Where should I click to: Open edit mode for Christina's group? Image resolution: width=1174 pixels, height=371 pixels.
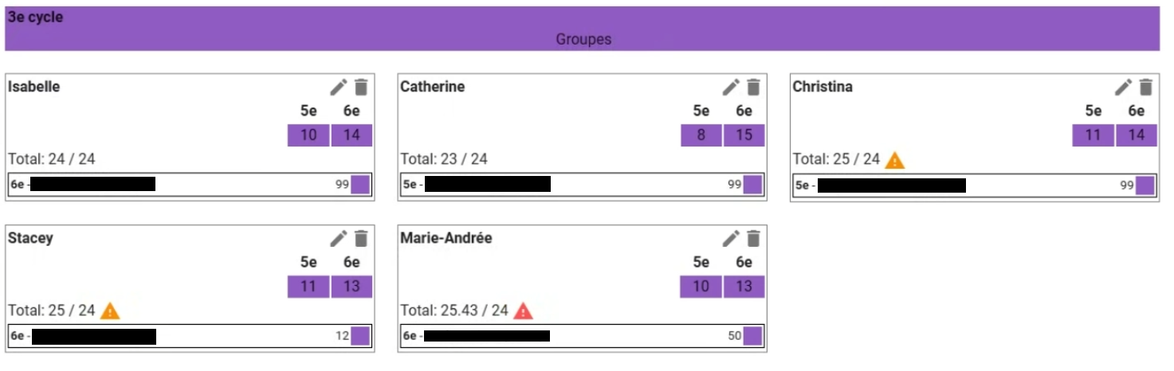coord(1123,87)
